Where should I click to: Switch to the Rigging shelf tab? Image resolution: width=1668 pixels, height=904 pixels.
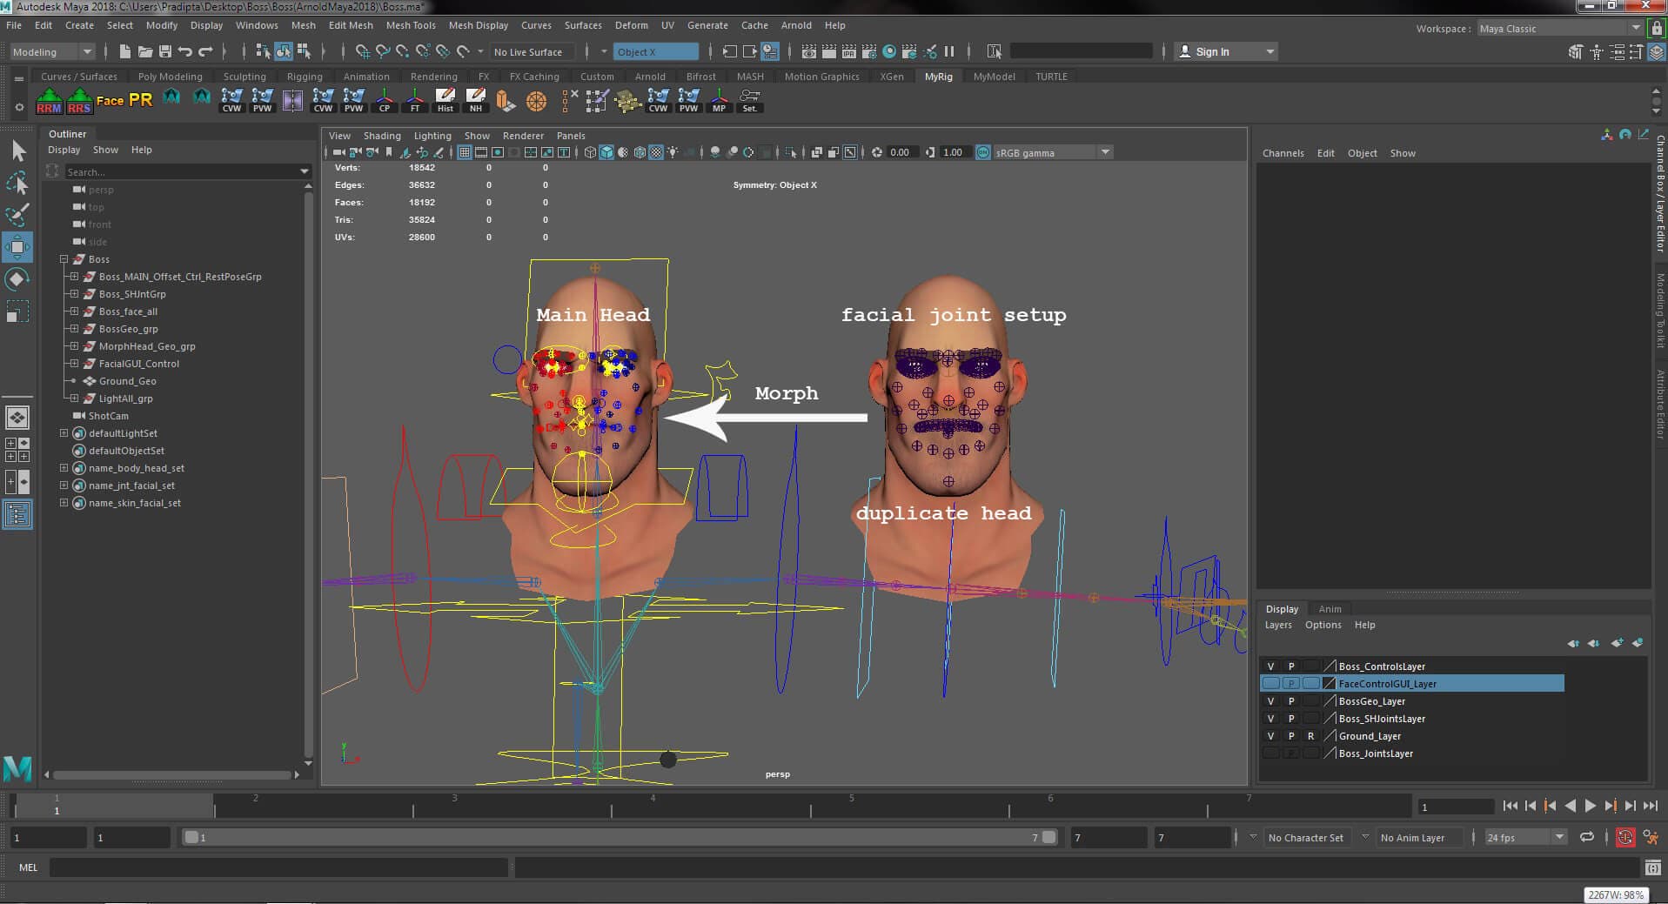pos(305,77)
